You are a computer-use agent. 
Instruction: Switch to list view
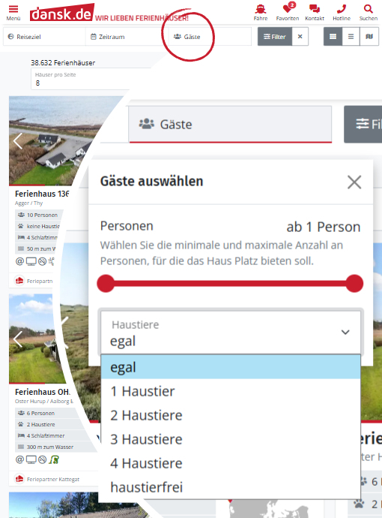pos(351,37)
